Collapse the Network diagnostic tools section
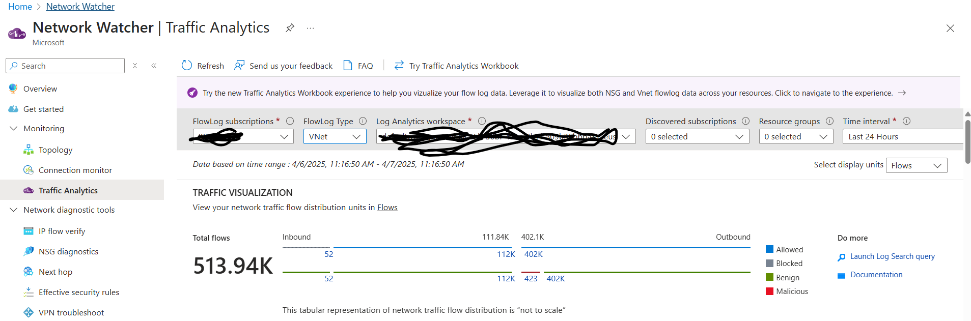971x321 pixels. 14,210
